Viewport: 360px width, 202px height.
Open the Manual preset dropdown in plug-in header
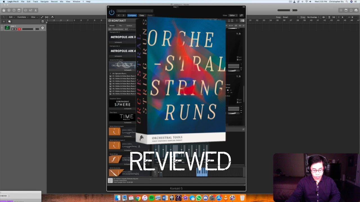pos(135,11)
